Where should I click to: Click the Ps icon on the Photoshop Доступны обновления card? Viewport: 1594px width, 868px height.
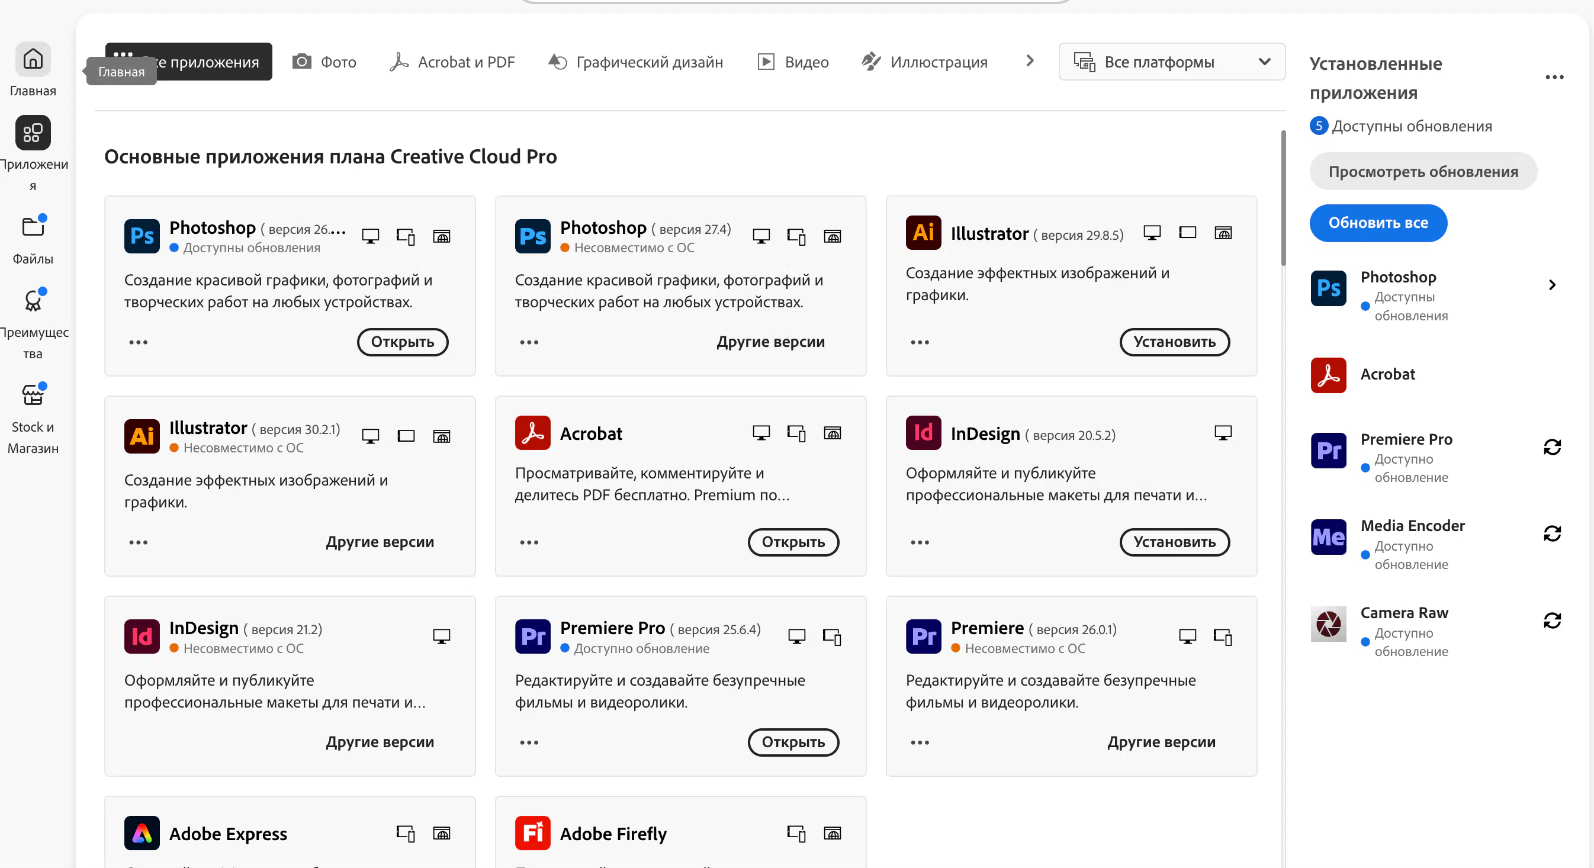point(142,236)
